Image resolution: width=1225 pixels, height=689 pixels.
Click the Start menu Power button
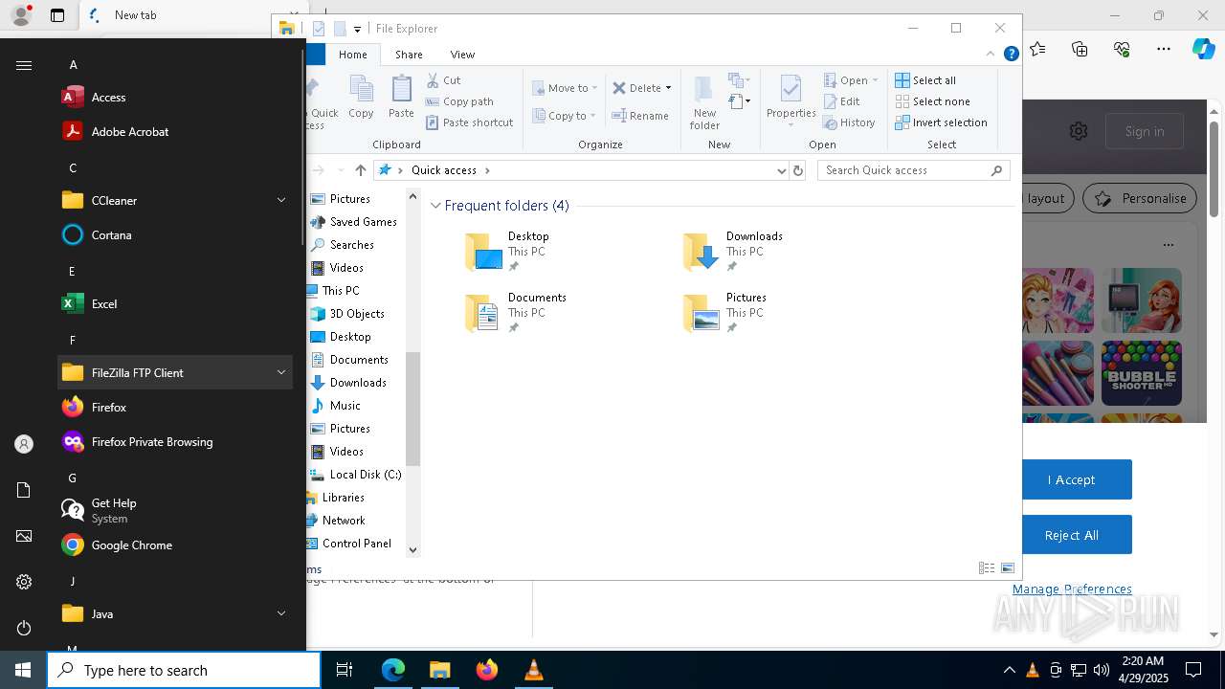tap(24, 628)
